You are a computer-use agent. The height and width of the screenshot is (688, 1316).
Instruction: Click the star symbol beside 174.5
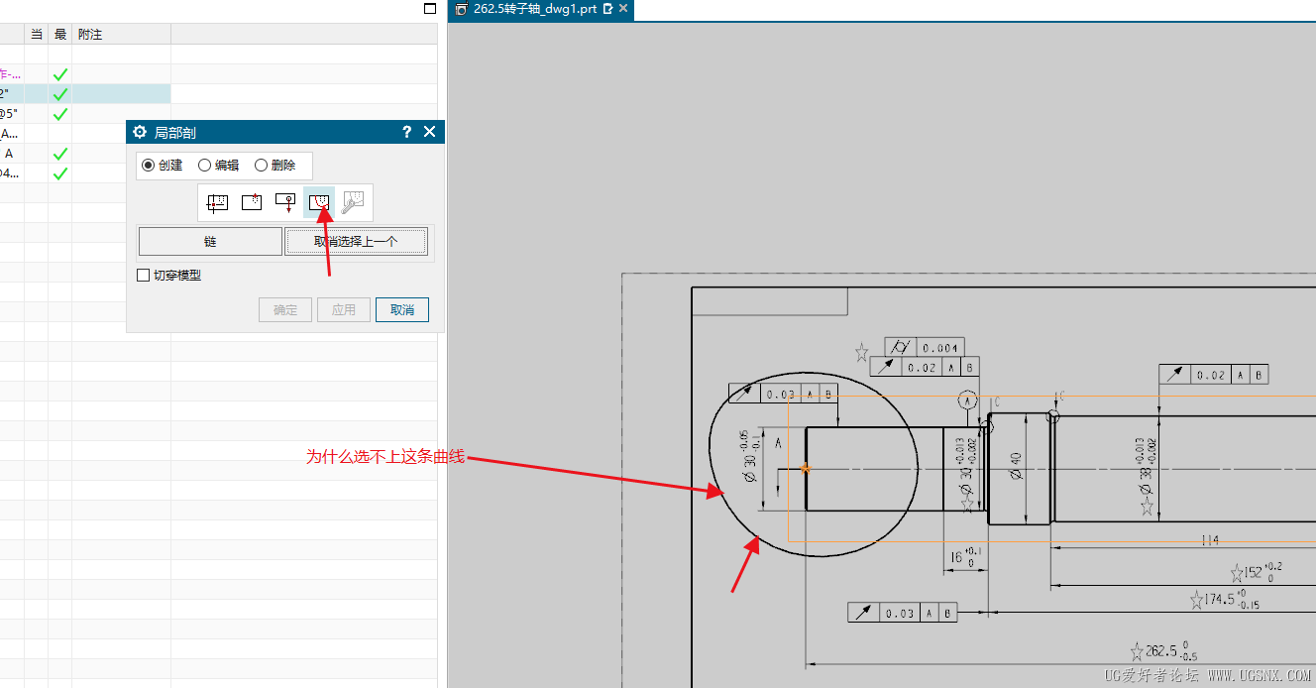1196,600
